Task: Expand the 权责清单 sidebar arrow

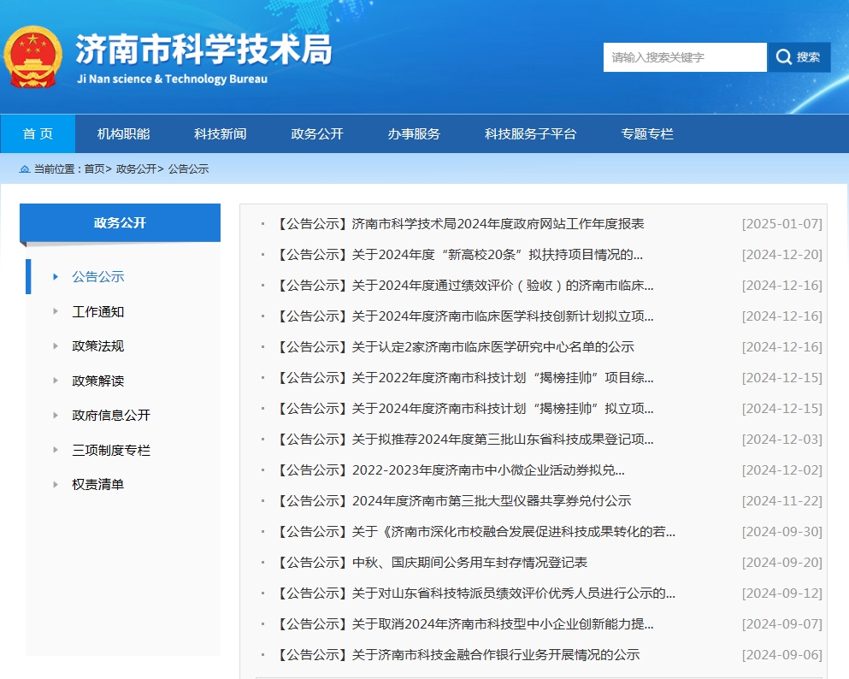Action: pos(56,484)
